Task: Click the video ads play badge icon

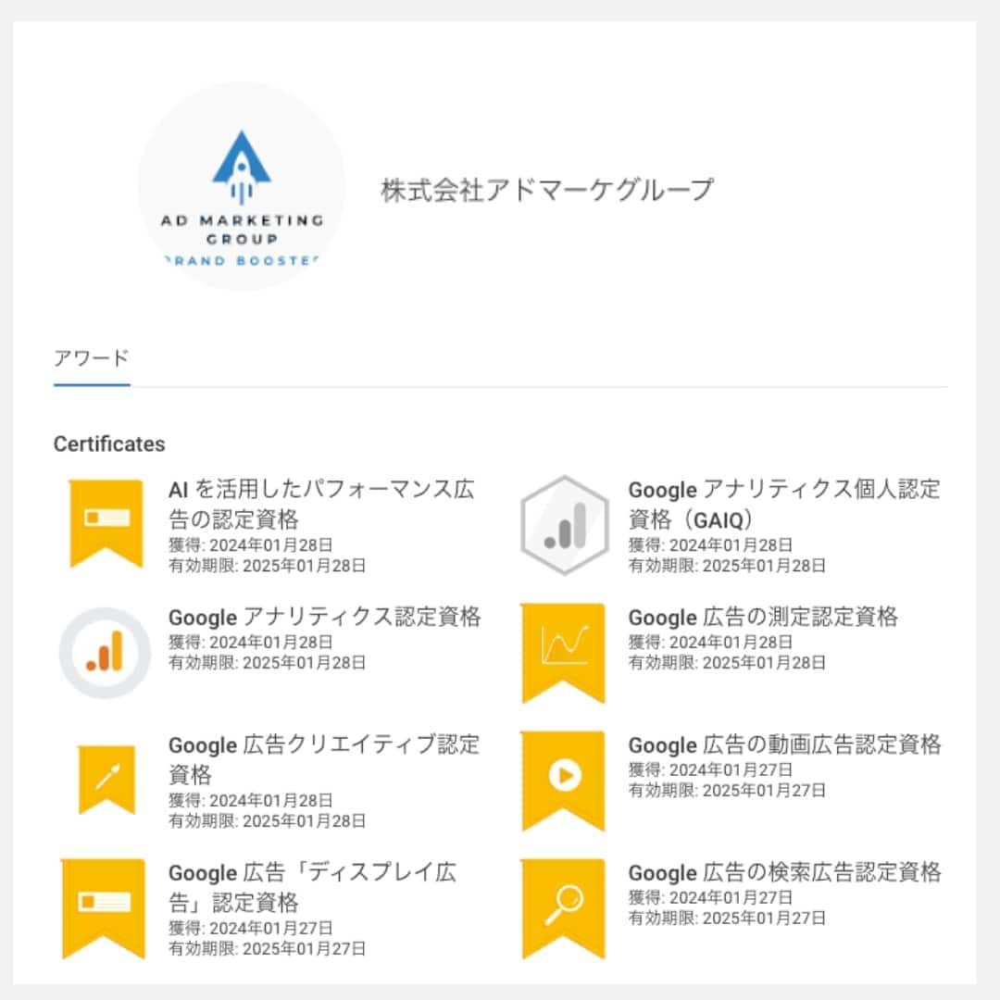Action: point(564,781)
